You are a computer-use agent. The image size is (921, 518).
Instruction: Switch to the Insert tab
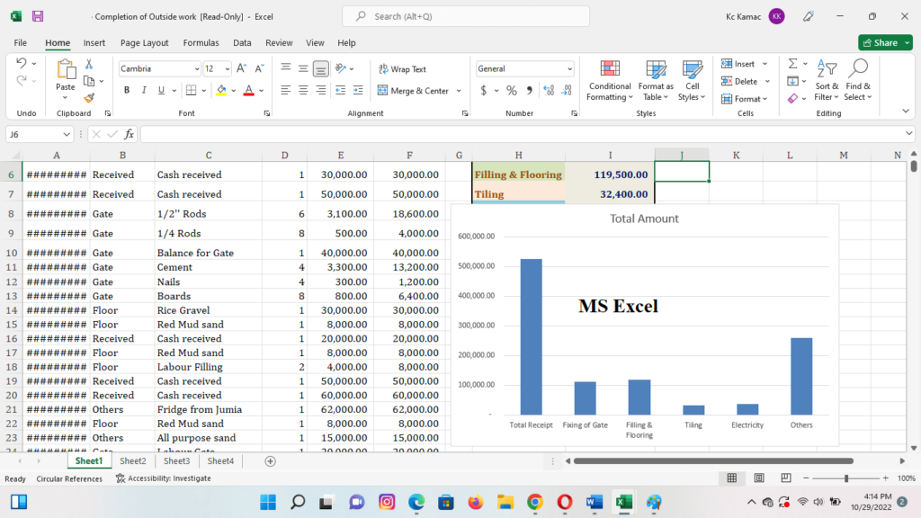(94, 43)
